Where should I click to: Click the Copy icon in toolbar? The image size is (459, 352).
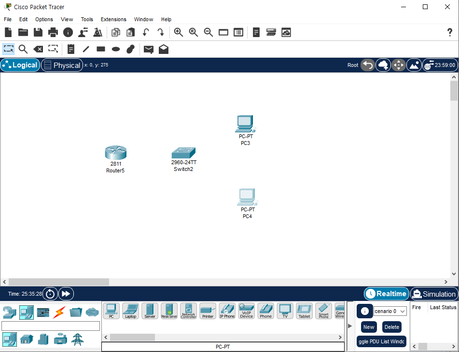(116, 32)
